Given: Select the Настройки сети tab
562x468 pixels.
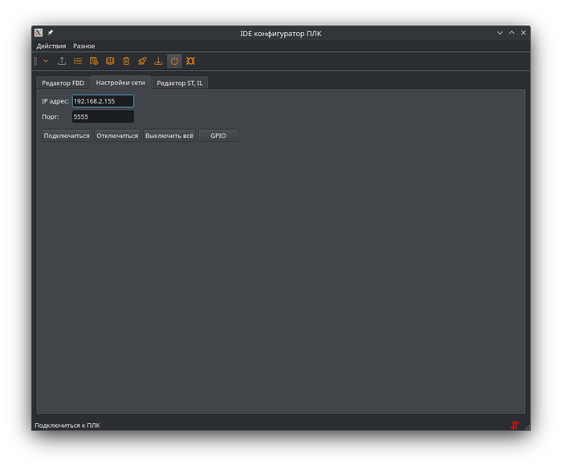Looking at the screenshot, I should tap(120, 83).
